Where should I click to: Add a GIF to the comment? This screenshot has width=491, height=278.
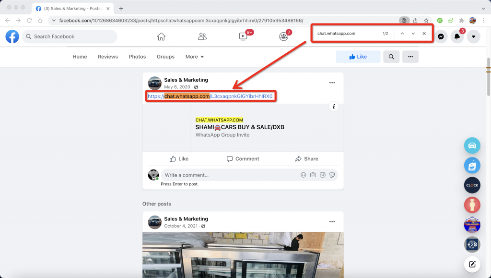[x=323, y=175]
